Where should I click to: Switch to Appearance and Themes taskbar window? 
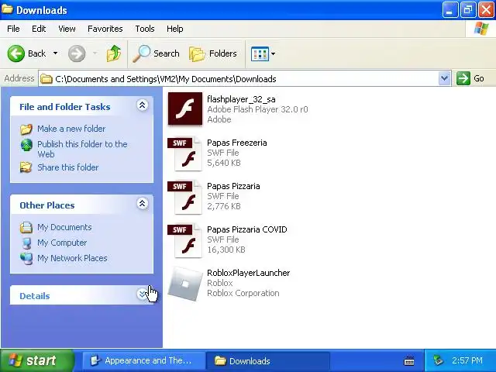pyautogui.click(x=143, y=360)
